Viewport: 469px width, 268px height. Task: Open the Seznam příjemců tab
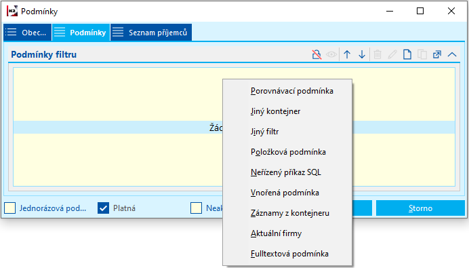click(x=151, y=33)
